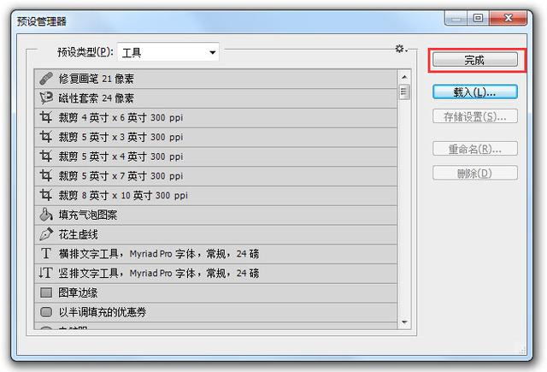Select text 修复画笔 21 像素
The width and height of the screenshot is (547, 372).
(97, 79)
